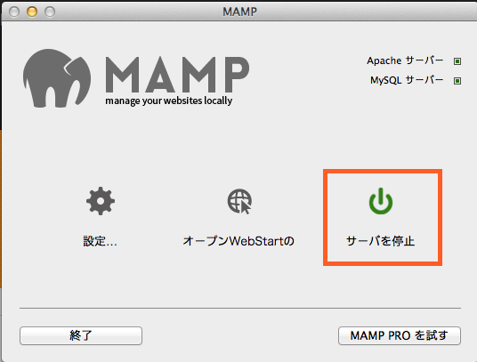The image size is (477, 362).
Task: Click the MAMP elephant logo
Action: click(x=57, y=78)
